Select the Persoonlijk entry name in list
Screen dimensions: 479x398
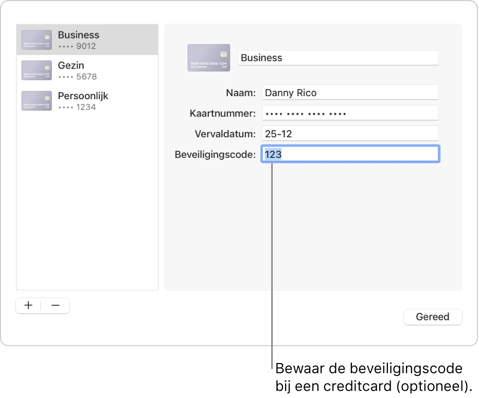point(83,96)
